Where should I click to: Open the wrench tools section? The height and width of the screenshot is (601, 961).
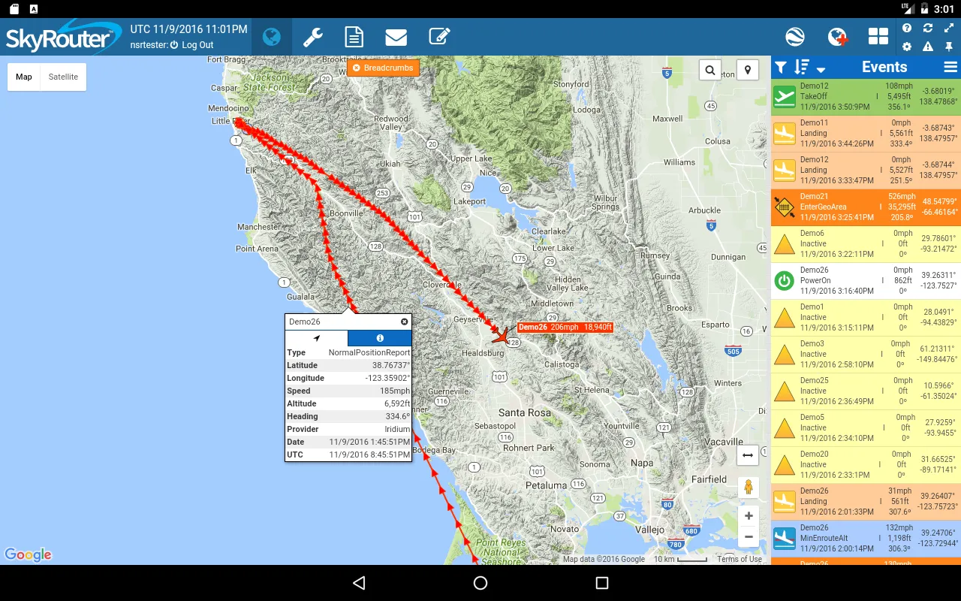(x=313, y=37)
